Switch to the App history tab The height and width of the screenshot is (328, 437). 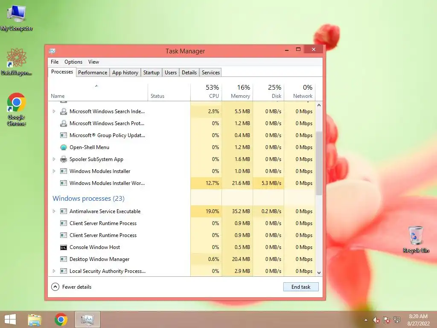125,73
